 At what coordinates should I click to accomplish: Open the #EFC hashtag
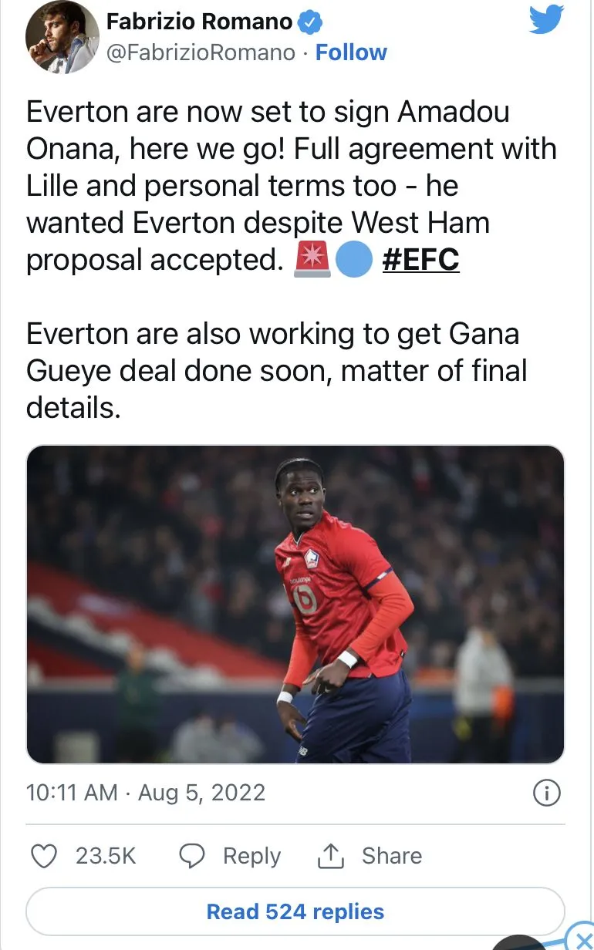point(420,261)
